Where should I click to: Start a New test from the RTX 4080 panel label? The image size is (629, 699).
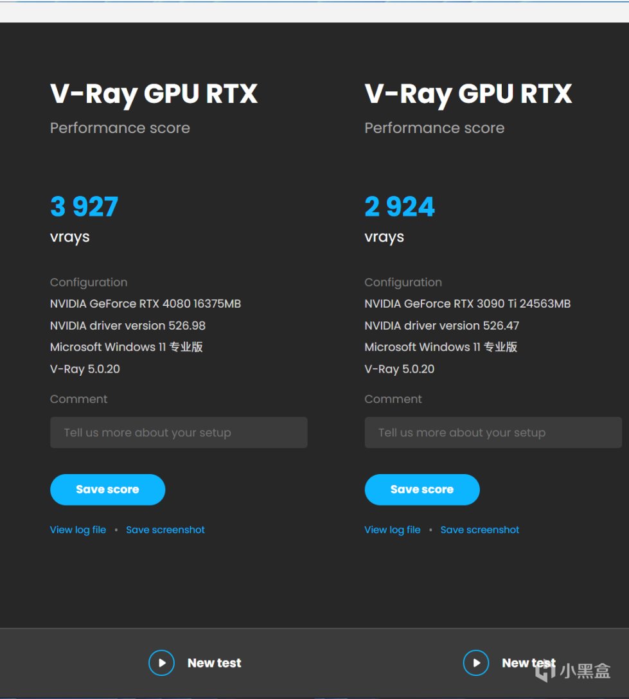214,663
